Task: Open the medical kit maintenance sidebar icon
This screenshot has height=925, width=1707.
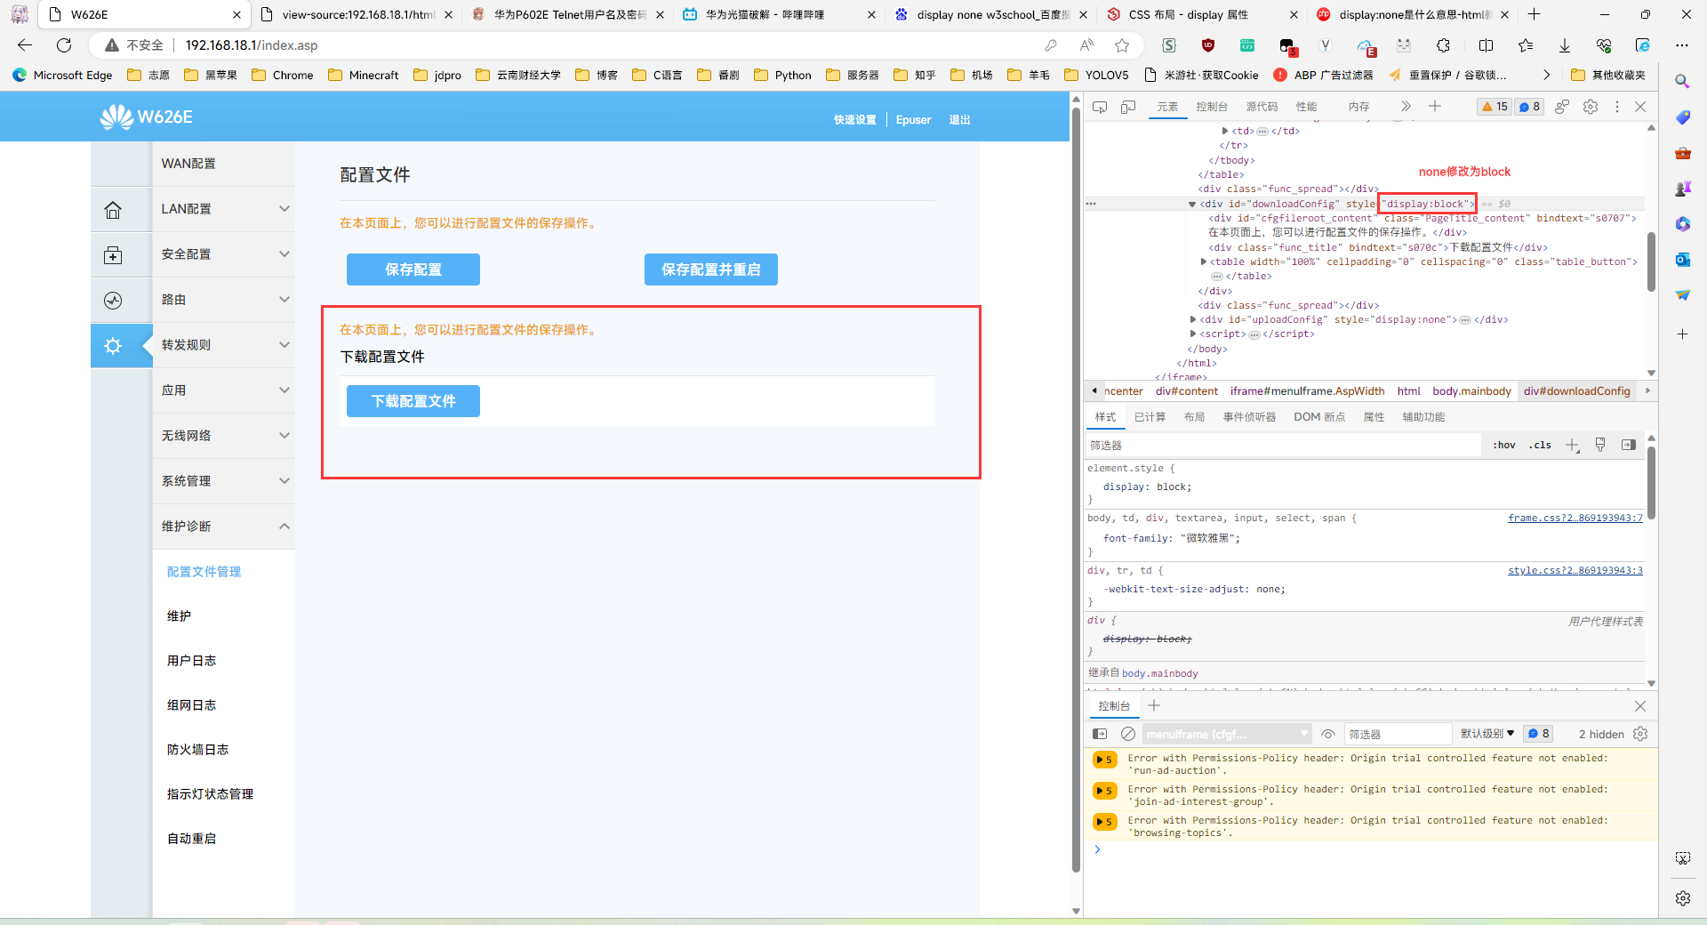Action: pyautogui.click(x=113, y=255)
